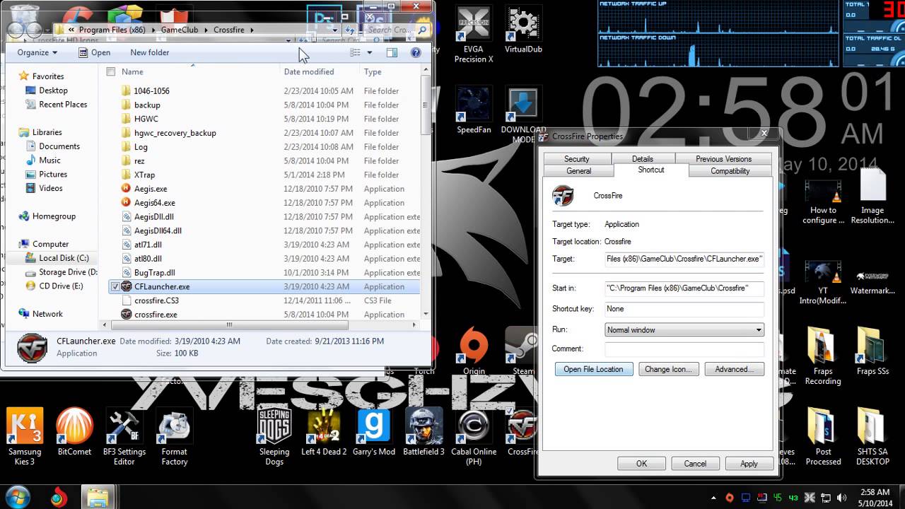Click the Windows Start orb

(18, 496)
